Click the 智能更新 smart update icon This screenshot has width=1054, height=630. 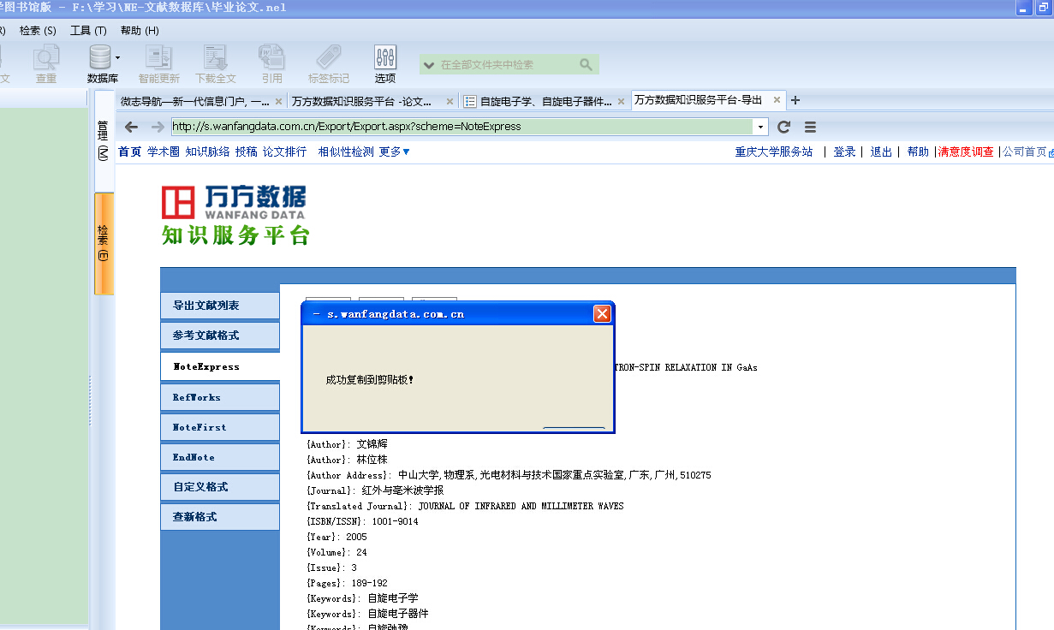coord(159,64)
